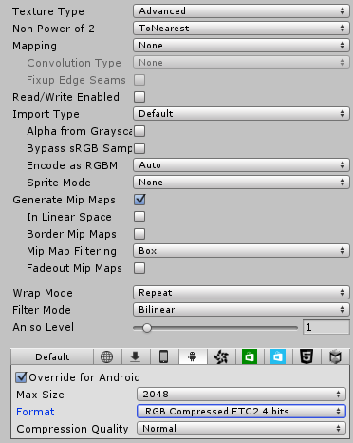Open the HTML5 WebGL platform tab
This screenshot has height=443, width=353.
307,357
